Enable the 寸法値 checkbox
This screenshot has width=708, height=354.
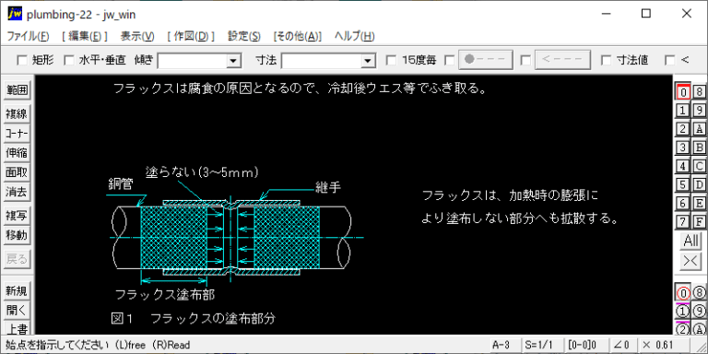607,60
